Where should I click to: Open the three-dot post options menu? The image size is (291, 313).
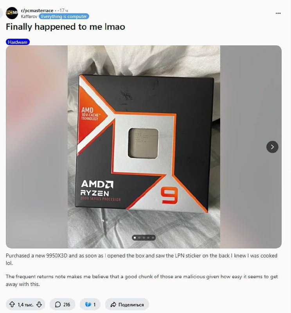coord(278,13)
